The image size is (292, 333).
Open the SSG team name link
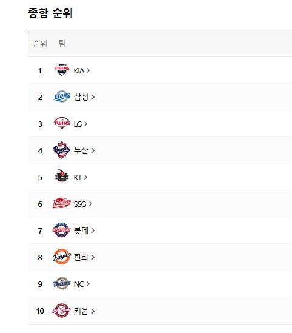click(x=80, y=204)
